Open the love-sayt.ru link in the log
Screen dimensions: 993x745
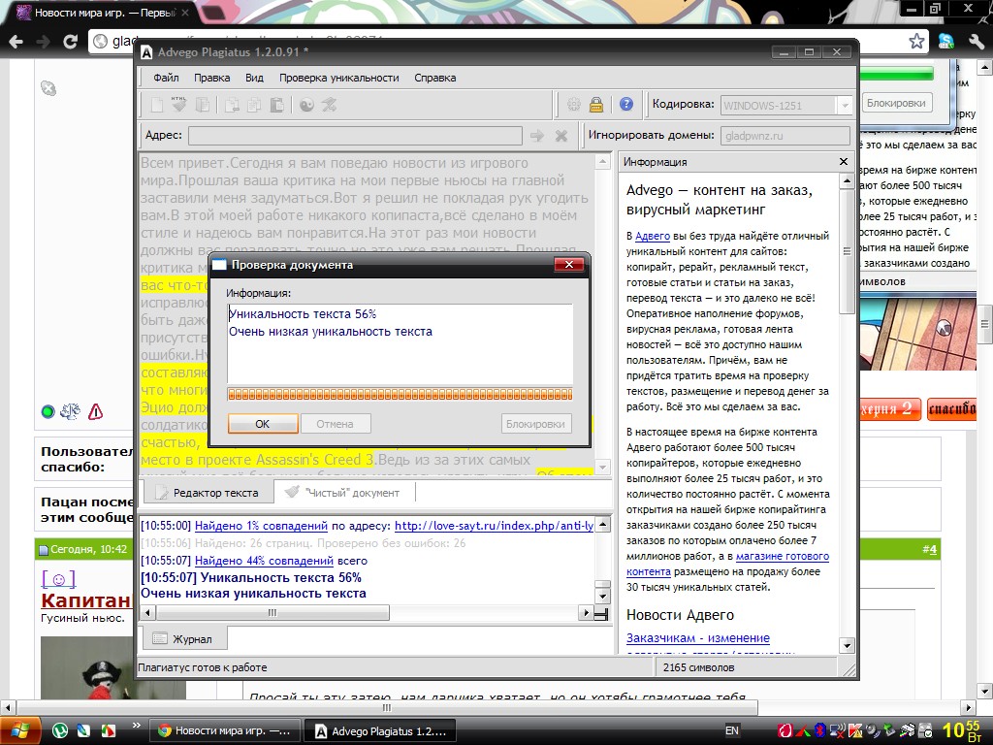(x=494, y=526)
